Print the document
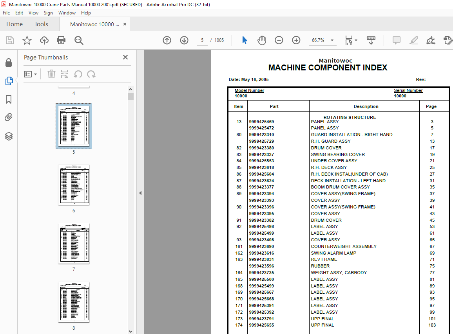 [61, 40]
